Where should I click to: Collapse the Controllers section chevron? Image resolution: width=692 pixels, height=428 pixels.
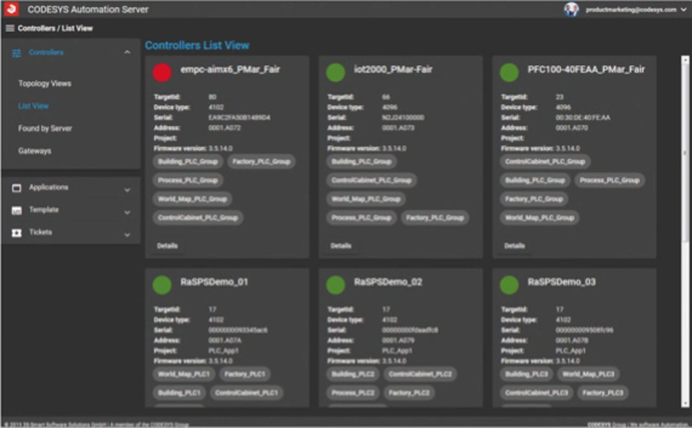127,52
